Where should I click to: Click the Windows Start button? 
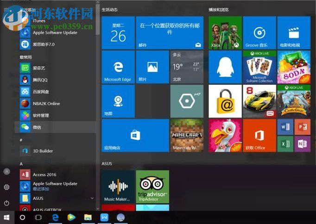(6, 218)
